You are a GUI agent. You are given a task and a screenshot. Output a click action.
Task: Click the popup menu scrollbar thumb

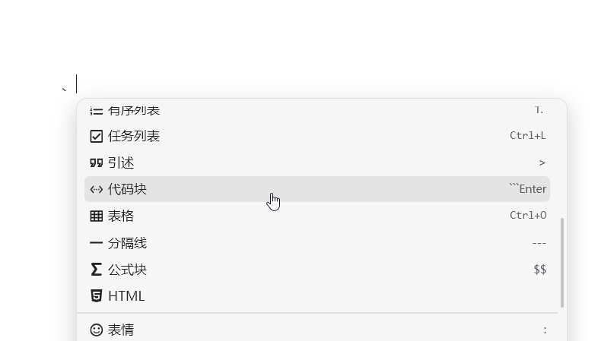562,262
